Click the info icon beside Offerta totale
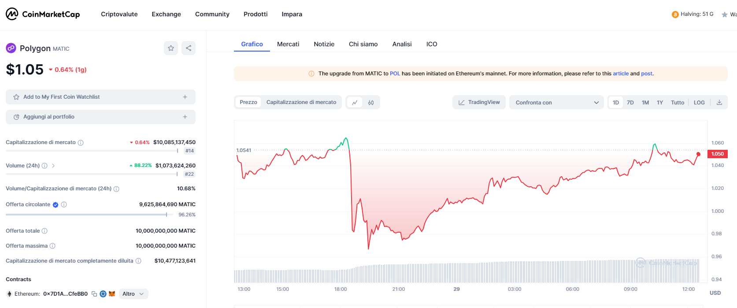Screen dimensions: 737x308 pyautogui.click(x=44, y=231)
